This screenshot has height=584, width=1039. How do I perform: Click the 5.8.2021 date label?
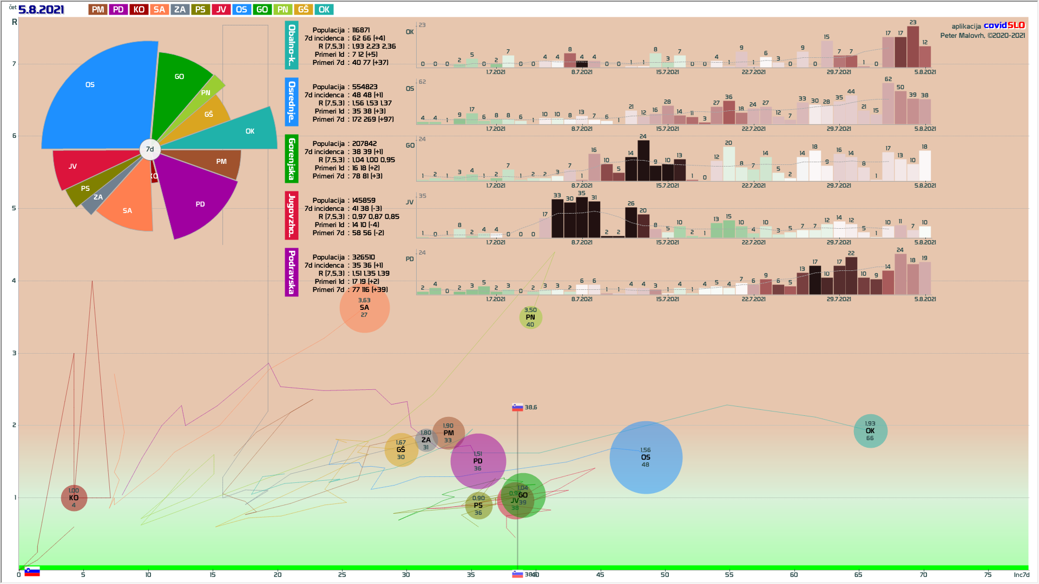[41, 9]
